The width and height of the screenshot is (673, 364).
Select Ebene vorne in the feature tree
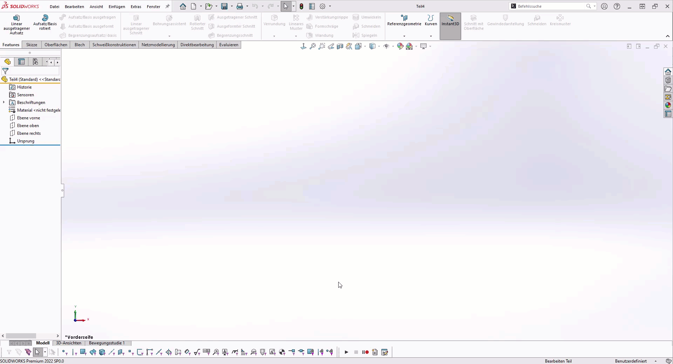(x=28, y=118)
